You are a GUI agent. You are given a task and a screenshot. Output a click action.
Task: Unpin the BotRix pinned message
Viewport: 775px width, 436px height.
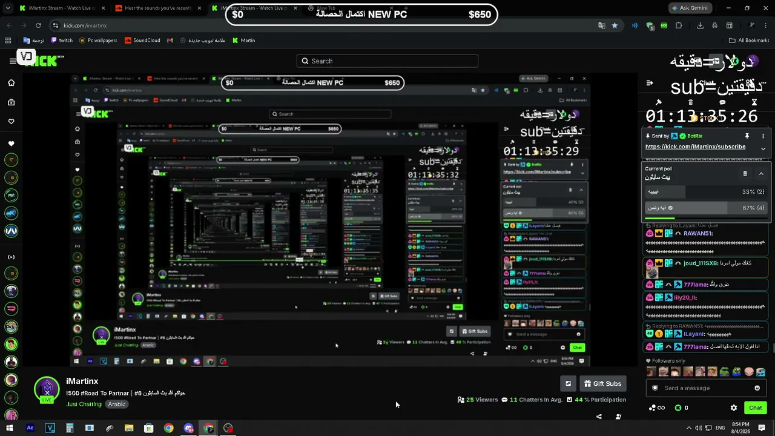click(747, 136)
